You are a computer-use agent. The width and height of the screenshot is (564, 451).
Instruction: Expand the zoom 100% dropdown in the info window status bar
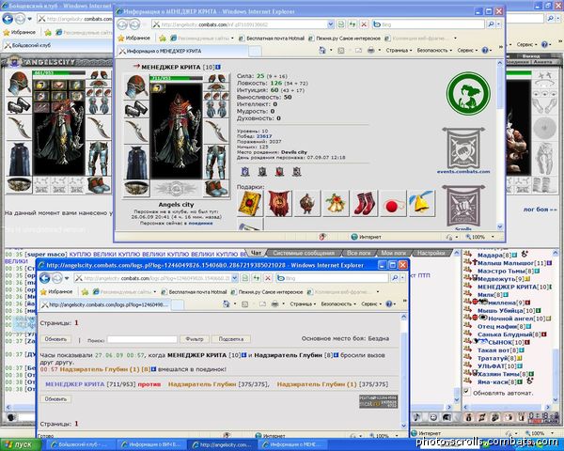click(493, 237)
